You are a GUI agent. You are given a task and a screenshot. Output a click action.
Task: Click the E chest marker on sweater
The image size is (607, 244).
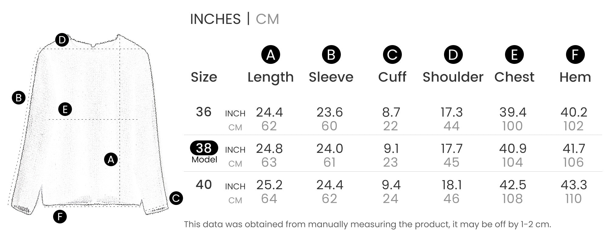click(65, 109)
